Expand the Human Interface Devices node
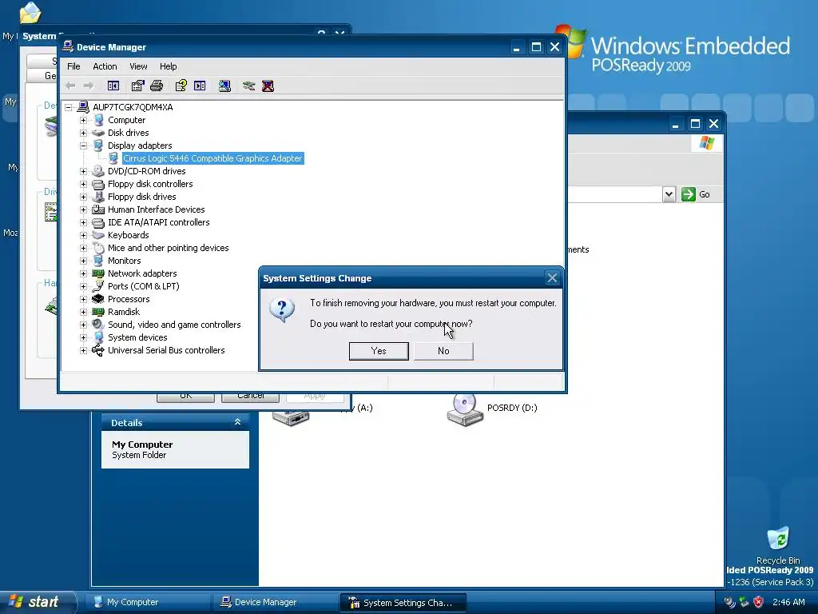This screenshot has height=614, width=818. pyautogui.click(x=83, y=210)
